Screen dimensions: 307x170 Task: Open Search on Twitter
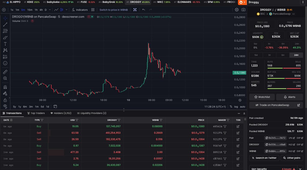[x=264, y=158]
